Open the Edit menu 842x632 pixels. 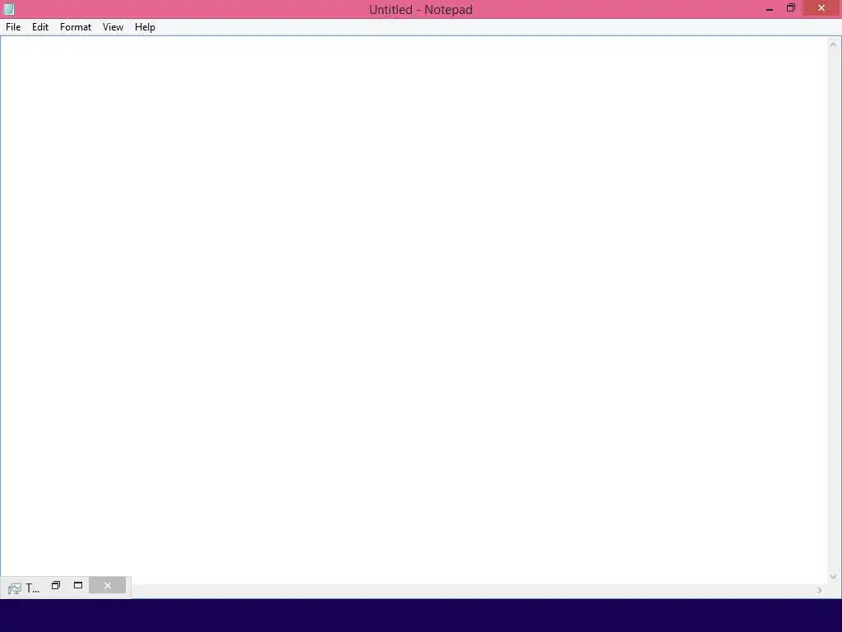40,27
